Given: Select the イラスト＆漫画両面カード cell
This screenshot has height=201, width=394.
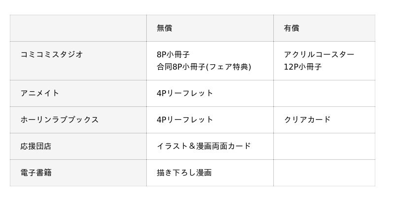Looking at the screenshot, I should [204, 146].
